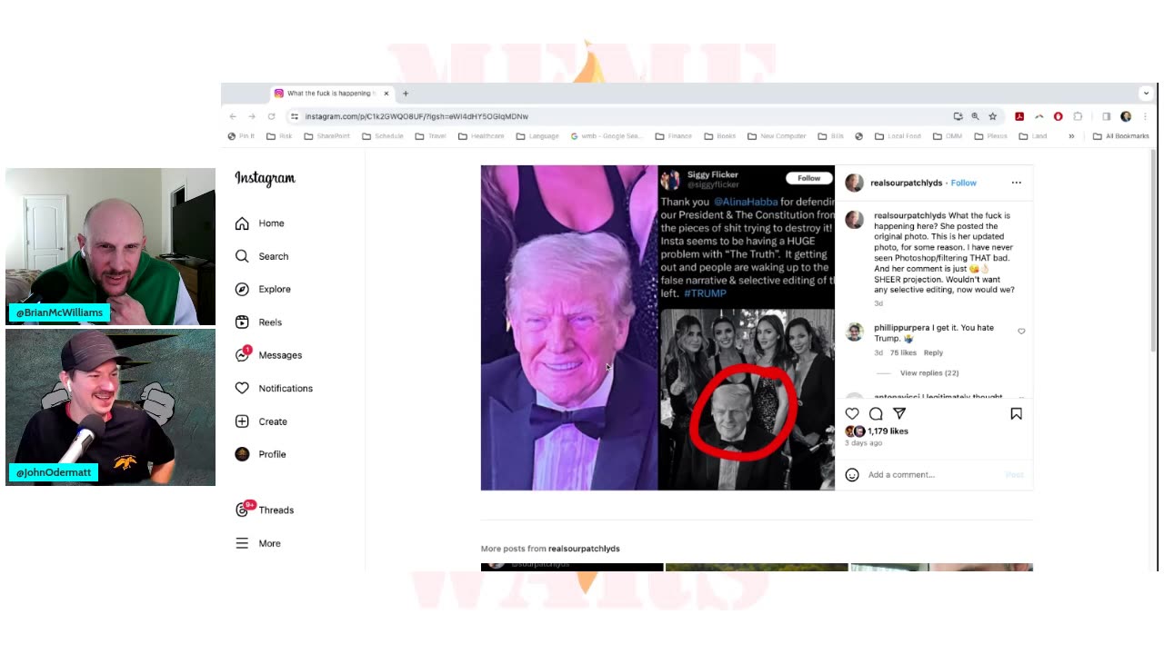Open the @AlinaHabba mention in the tweet image
Image resolution: width=1164 pixels, height=654 pixels.
(746, 201)
